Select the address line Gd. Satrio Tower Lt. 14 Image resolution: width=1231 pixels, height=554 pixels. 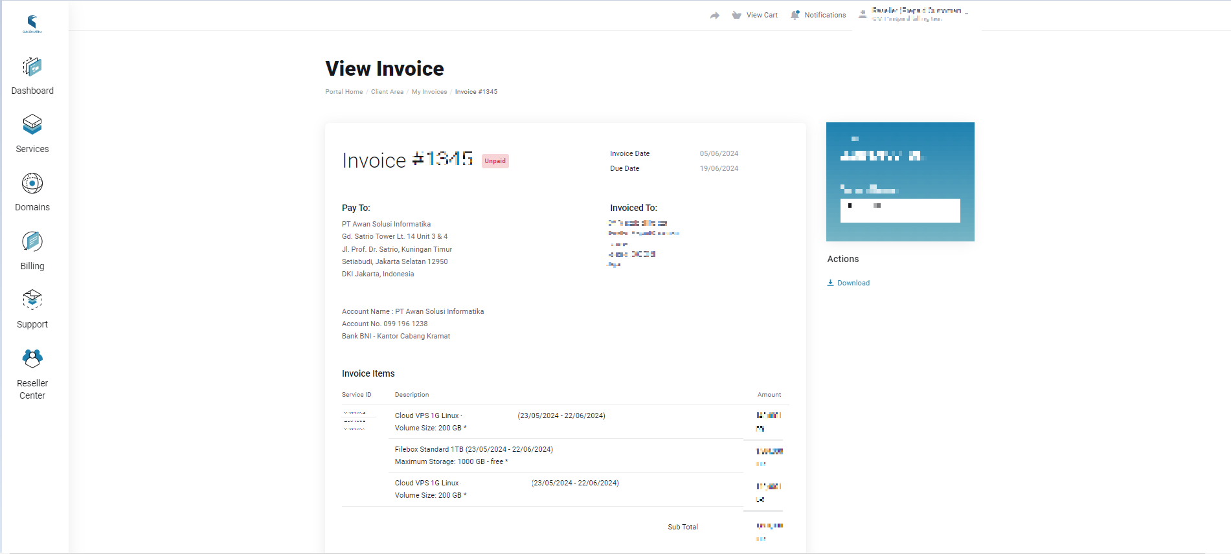coord(395,237)
